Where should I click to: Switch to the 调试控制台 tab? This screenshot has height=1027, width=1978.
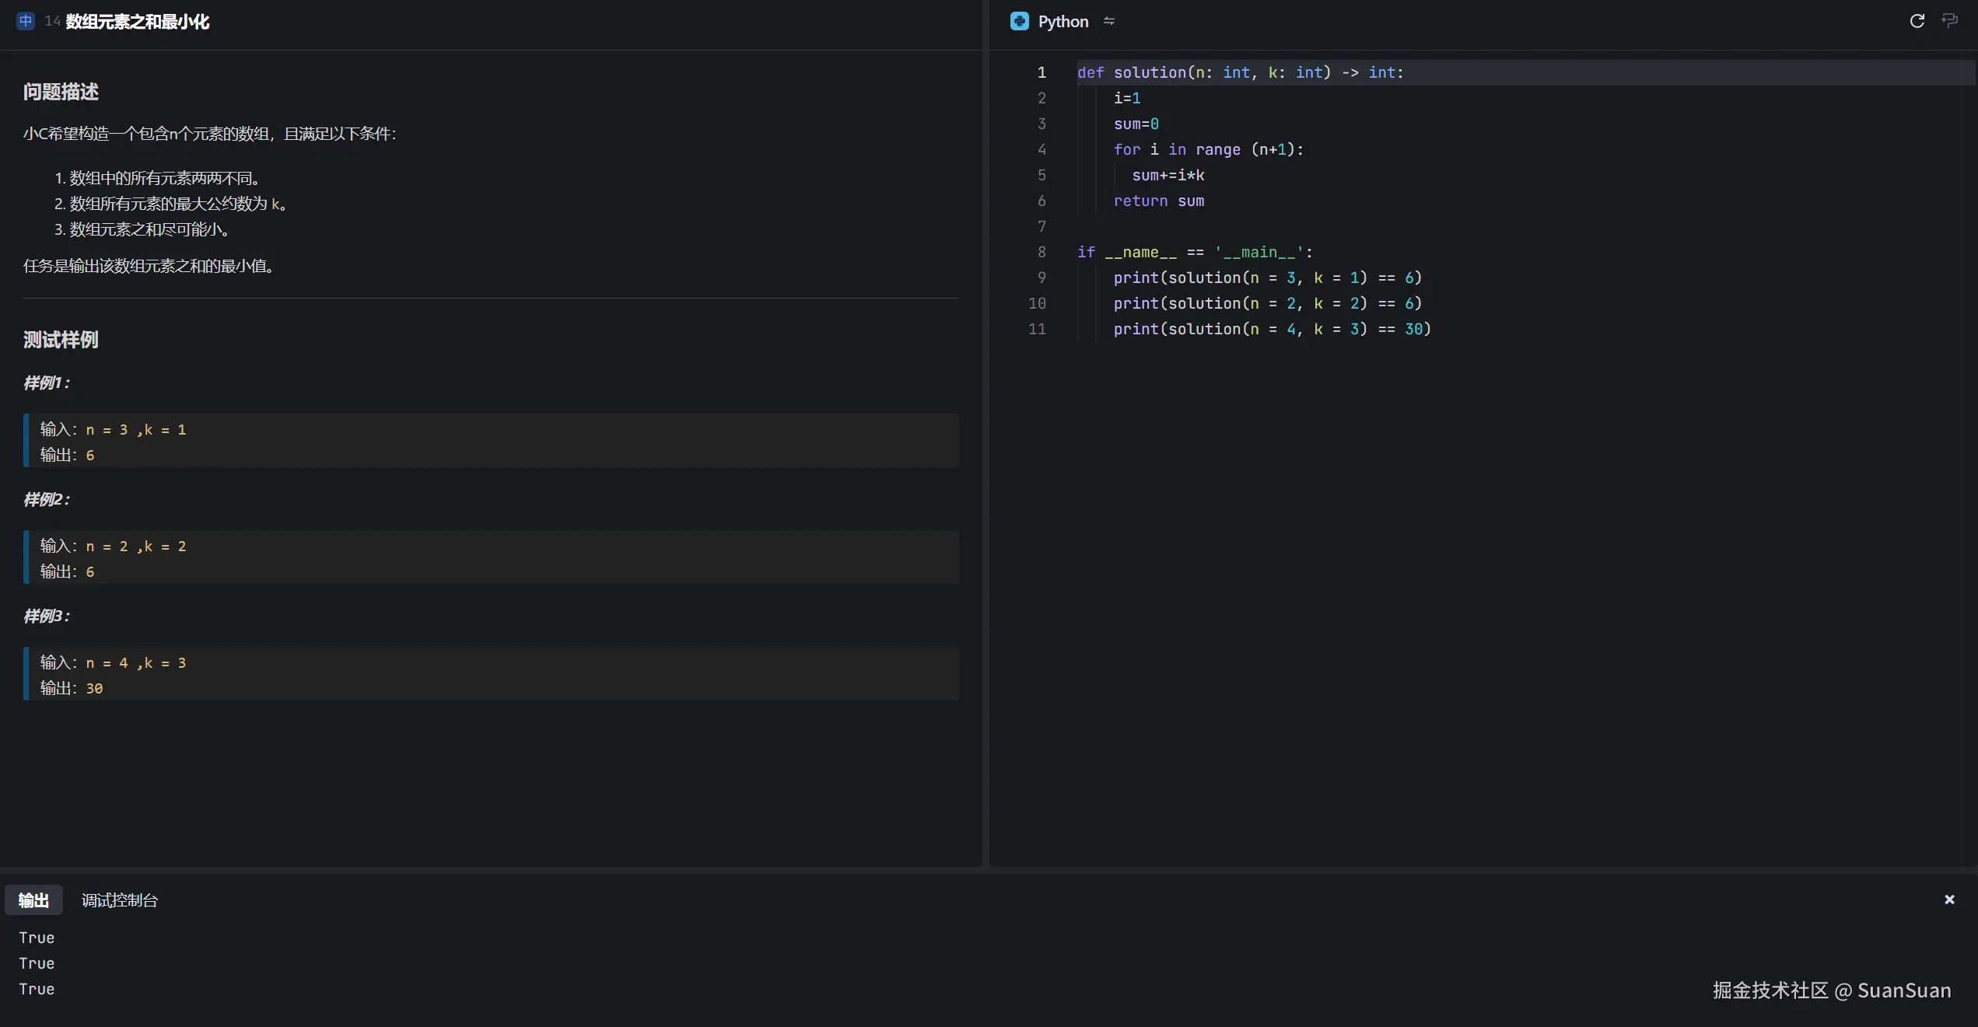[119, 900]
